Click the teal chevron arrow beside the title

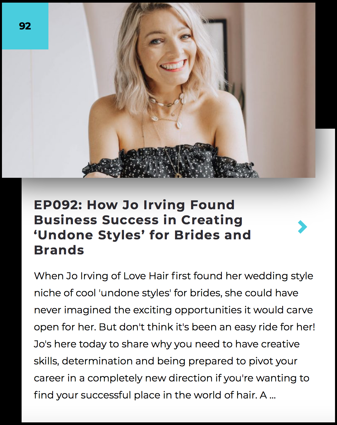coord(303,227)
